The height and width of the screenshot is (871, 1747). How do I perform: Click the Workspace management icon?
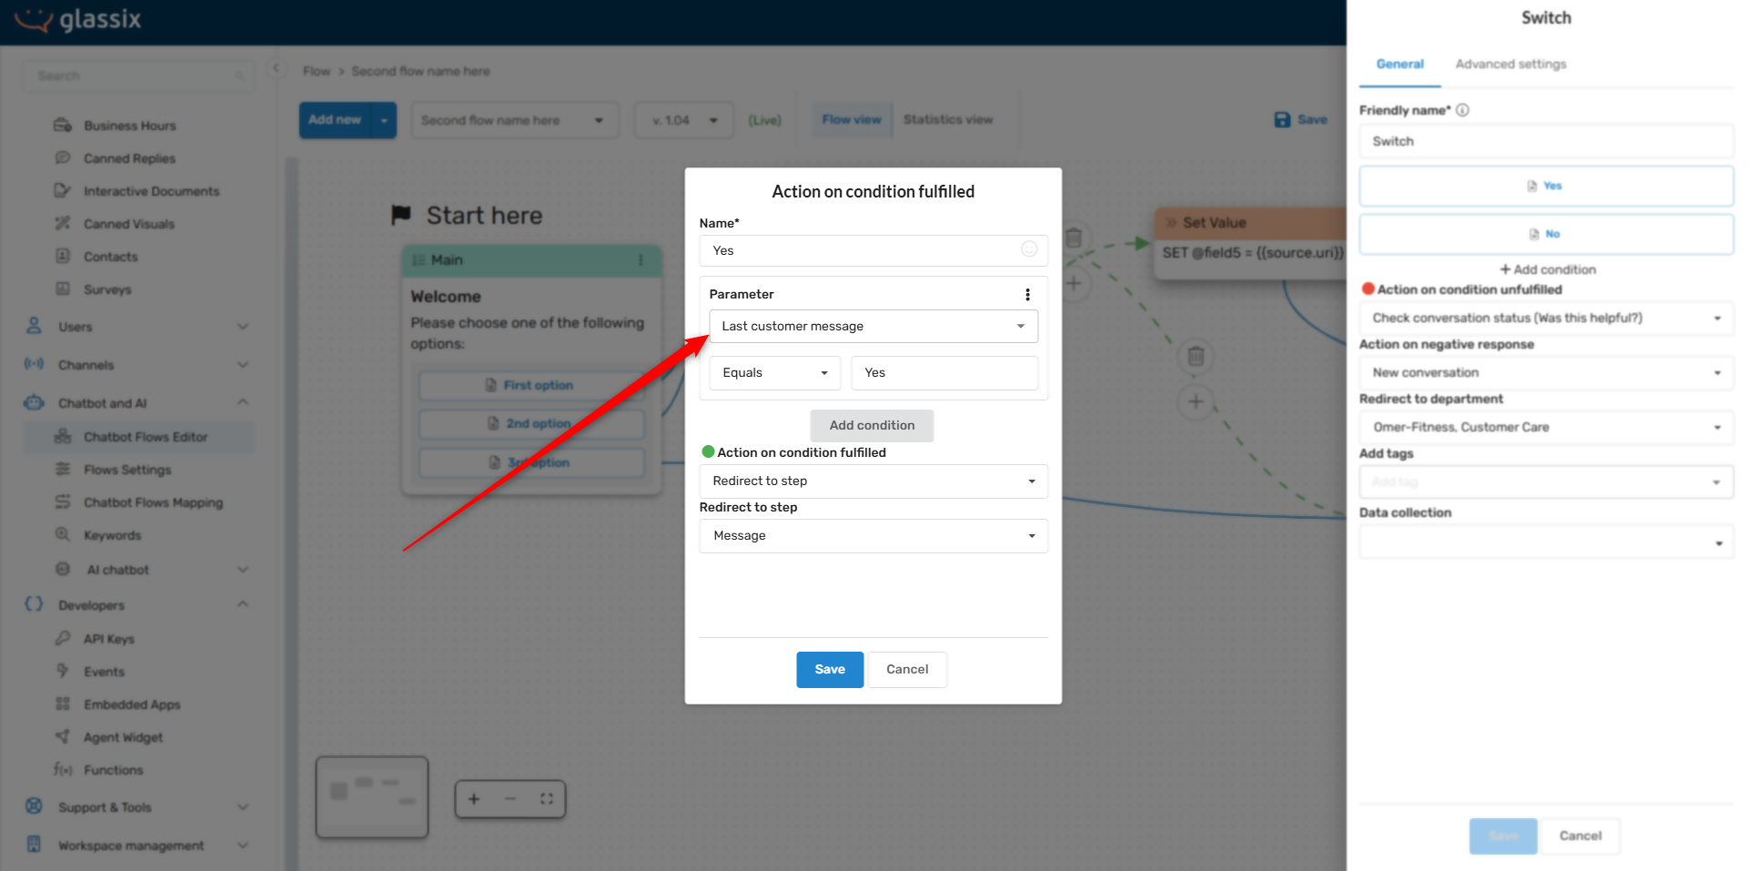pyautogui.click(x=34, y=845)
